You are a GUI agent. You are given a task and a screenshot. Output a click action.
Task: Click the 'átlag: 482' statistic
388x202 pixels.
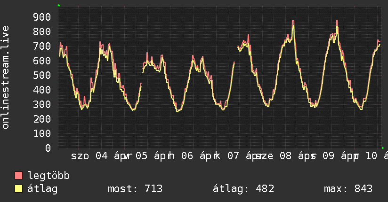pyautogui.click(x=243, y=189)
